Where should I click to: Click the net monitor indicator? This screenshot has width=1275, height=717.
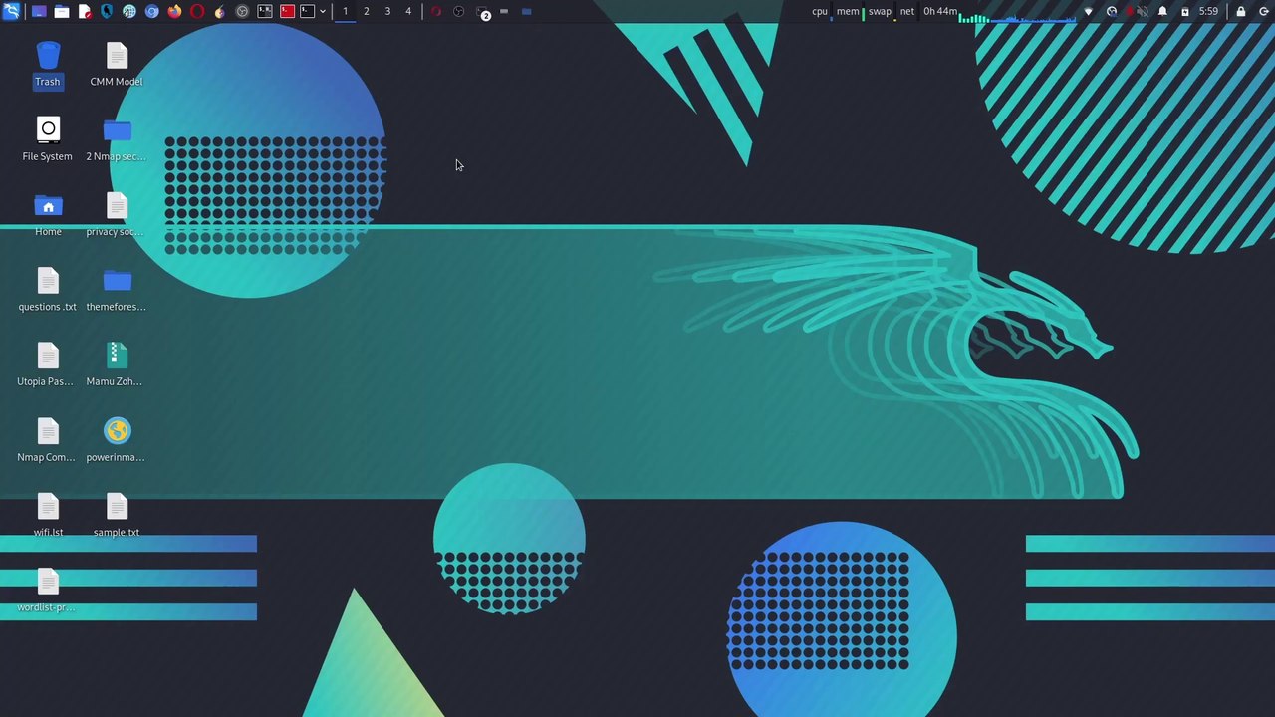click(x=907, y=12)
